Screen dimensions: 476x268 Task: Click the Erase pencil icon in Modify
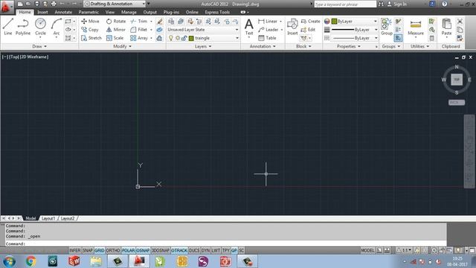click(160, 22)
